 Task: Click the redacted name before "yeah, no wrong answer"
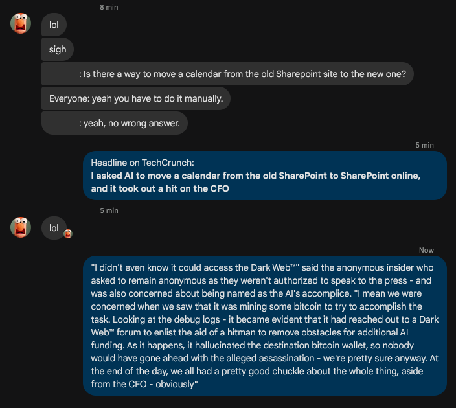(x=60, y=123)
